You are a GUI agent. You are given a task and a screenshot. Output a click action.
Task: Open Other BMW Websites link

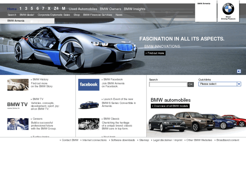point(199,140)
